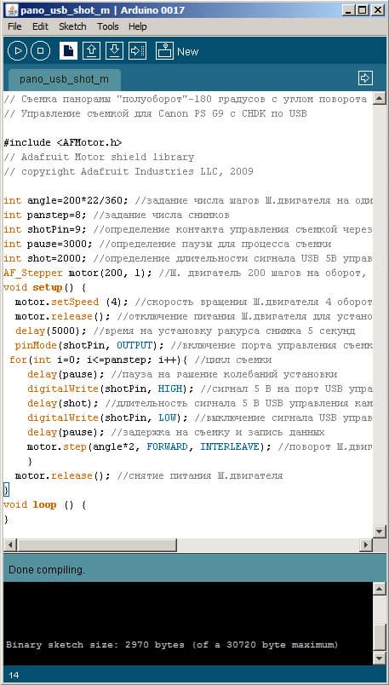Image resolution: width=389 pixels, height=685 pixels.
Task: Click console scrollbar up arrow
Action: click(379, 589)
